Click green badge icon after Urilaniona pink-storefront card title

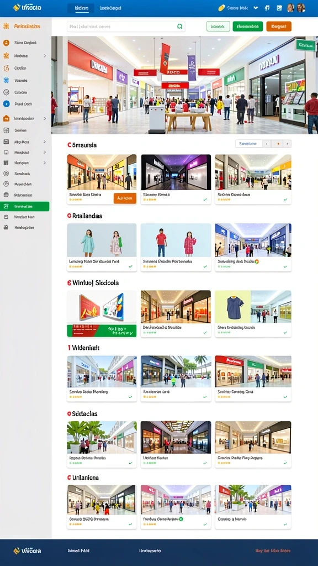coord(181,519)
